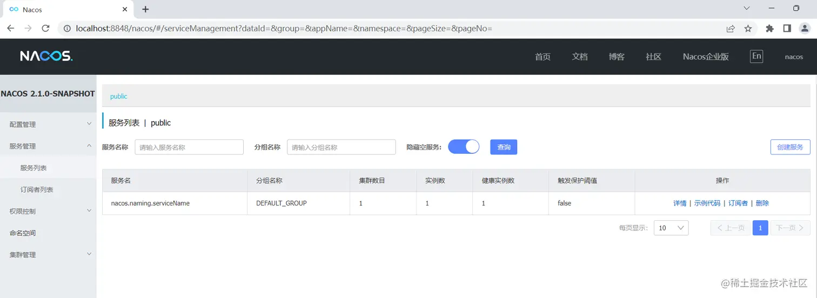Select public namespace tab
The width and height of the screenshot is (817, 298).
pyautogui.click(x=119, y=96)
